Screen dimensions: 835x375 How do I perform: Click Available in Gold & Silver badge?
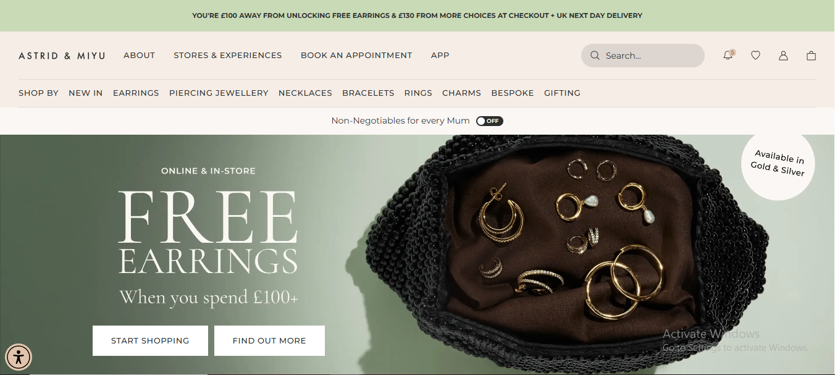pyautogui.click(x=778, y=164)
